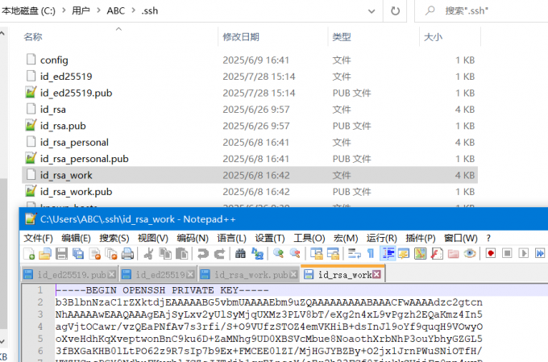Click the Copy toolbar icon

[165, 254]
